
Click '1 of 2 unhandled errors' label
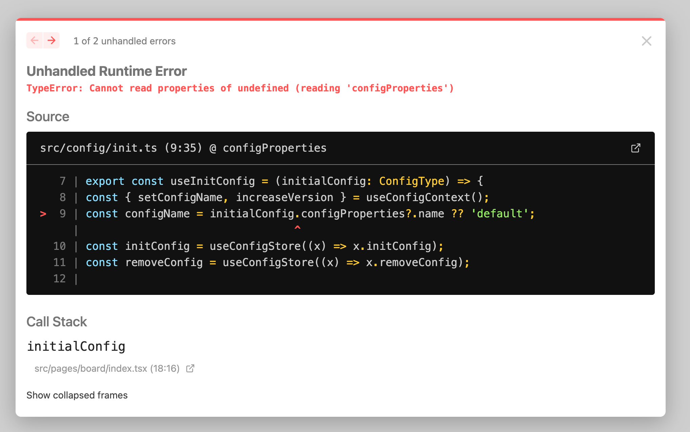tap(125, 41)
